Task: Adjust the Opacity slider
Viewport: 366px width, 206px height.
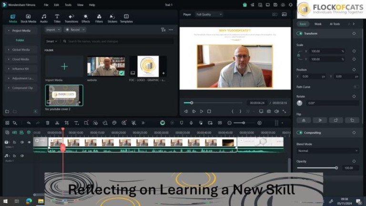Action: pyautogui.click(x=317, y=168)
